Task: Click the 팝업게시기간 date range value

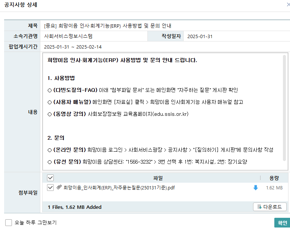Action: click(x=73, y=47)
